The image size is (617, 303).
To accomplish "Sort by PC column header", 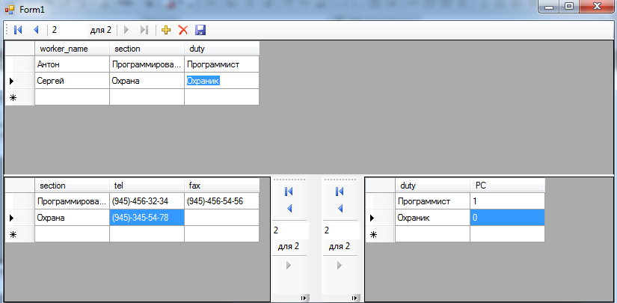I will [507, 186].
